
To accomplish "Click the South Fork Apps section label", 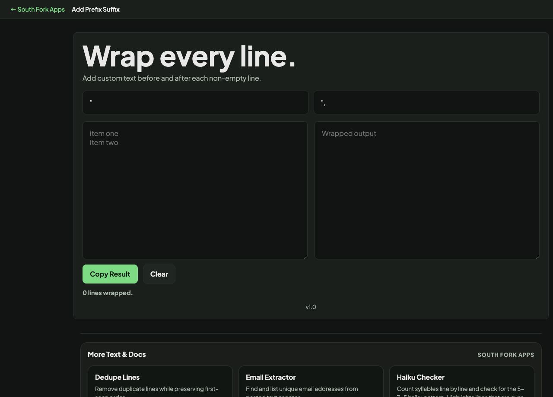I will point(506,355).
